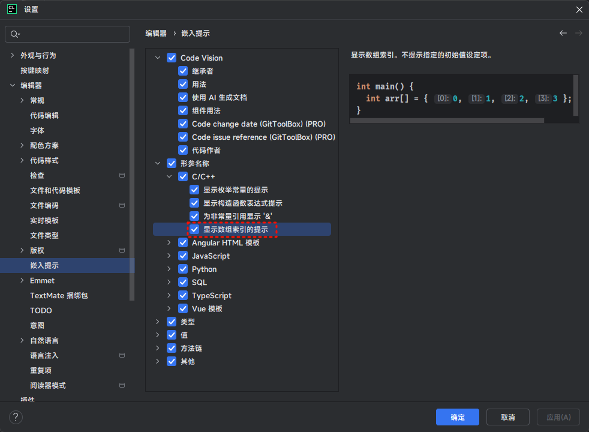Click the project-level icon beside 文件编码
This screenshot has height=432, width=589.
[x=122, y=205]
